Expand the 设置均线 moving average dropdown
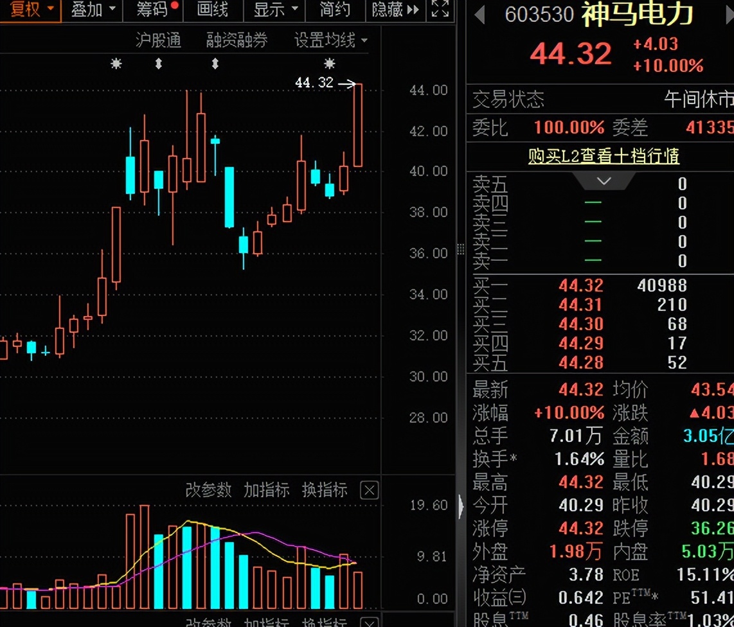This screenshot has height=627, width=734. coord(331,40)
